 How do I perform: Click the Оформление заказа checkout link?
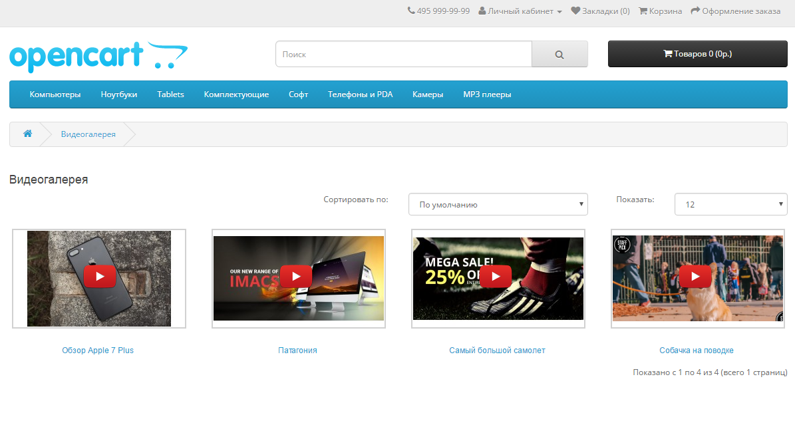pyautogui.click(x=735, y=11)
